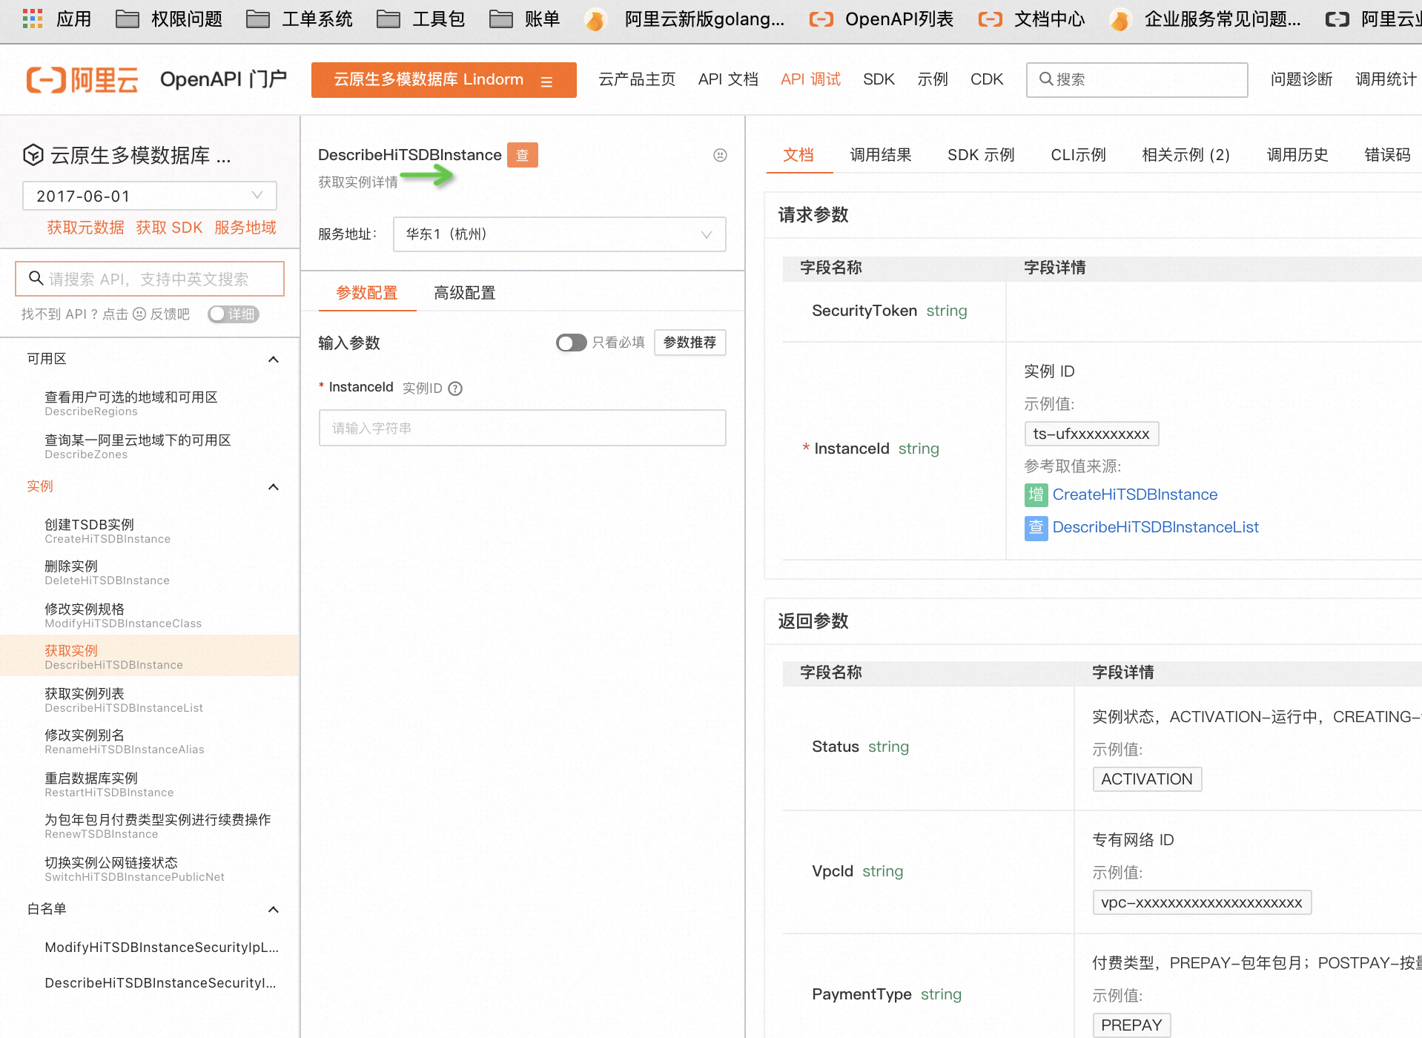Screen dimensions: 1422x1038
Task: Select RenewTSDBInstance API in sidebar
Action: pyautogui.click(x=158, y=826)
